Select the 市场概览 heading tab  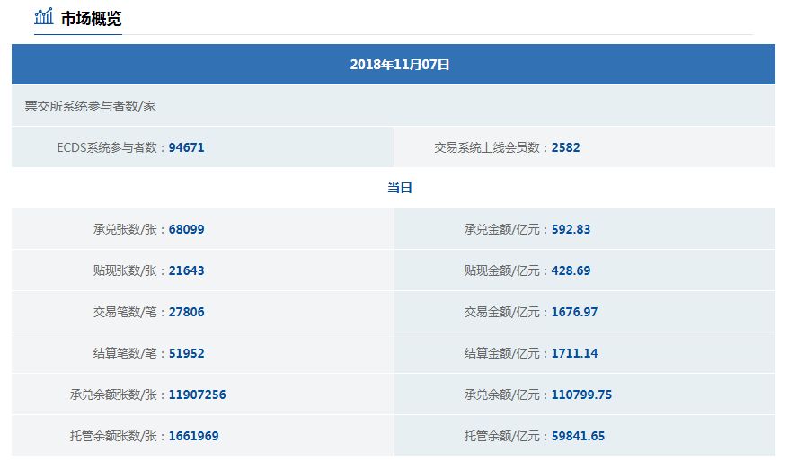[91, 18]
